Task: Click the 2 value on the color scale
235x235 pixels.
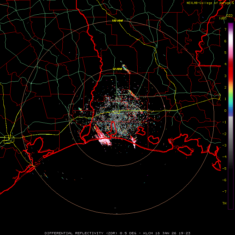Action: 225,87
